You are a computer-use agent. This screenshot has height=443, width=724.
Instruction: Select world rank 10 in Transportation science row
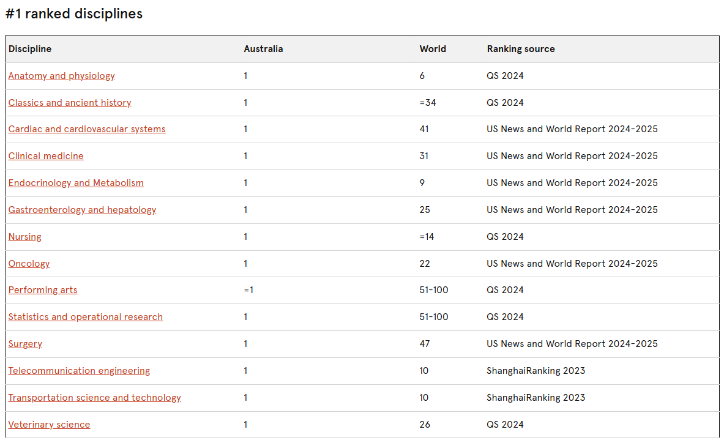click(424, 397)
